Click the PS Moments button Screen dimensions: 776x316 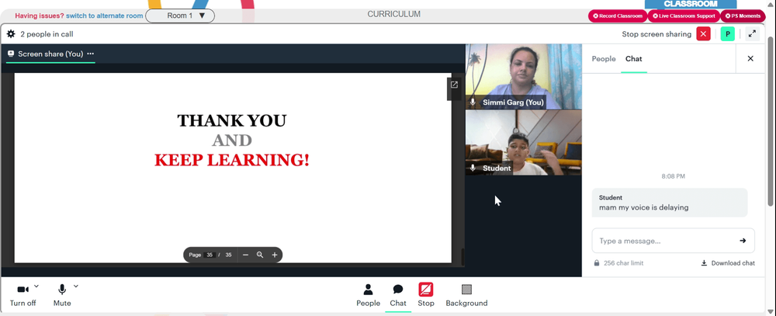743,16
